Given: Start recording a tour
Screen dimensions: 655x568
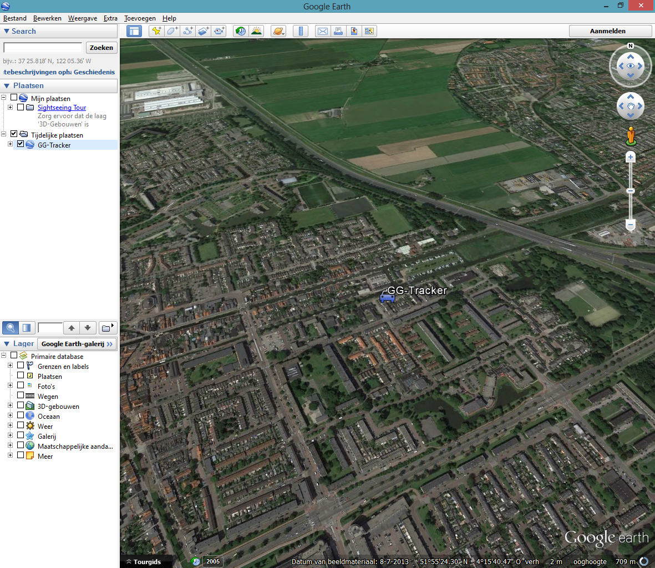Looking at the screenshot, I should click(x=219, y=31).
